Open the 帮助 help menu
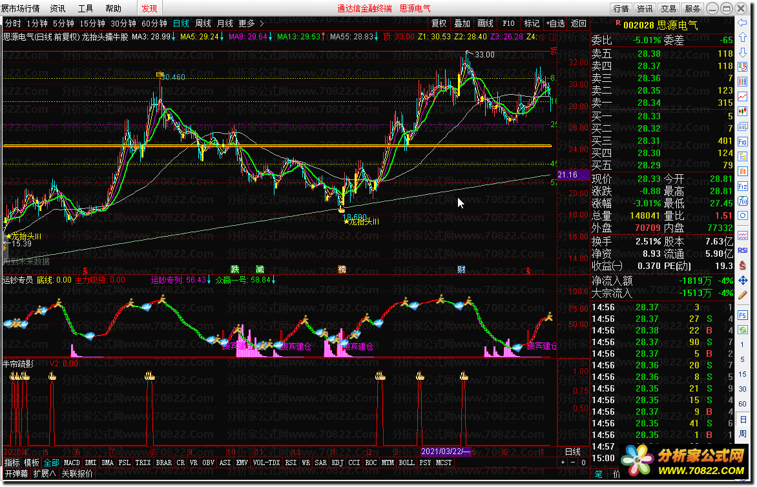 [x=114, y=8]
